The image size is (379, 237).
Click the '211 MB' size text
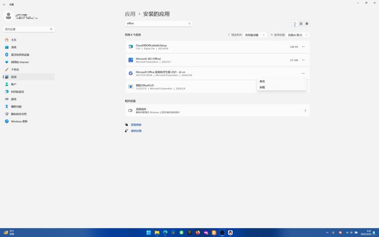coord(294,60)
